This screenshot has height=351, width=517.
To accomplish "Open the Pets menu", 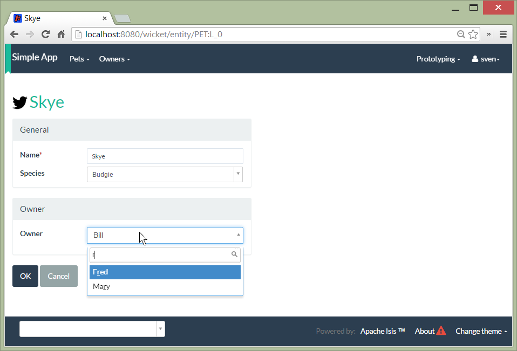I will (79, 59).
